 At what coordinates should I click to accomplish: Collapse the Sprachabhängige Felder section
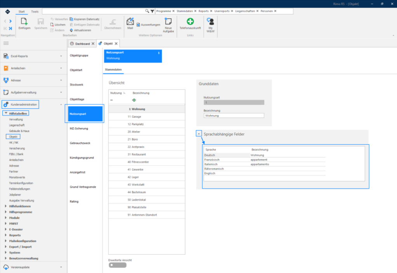click(199, 134)
